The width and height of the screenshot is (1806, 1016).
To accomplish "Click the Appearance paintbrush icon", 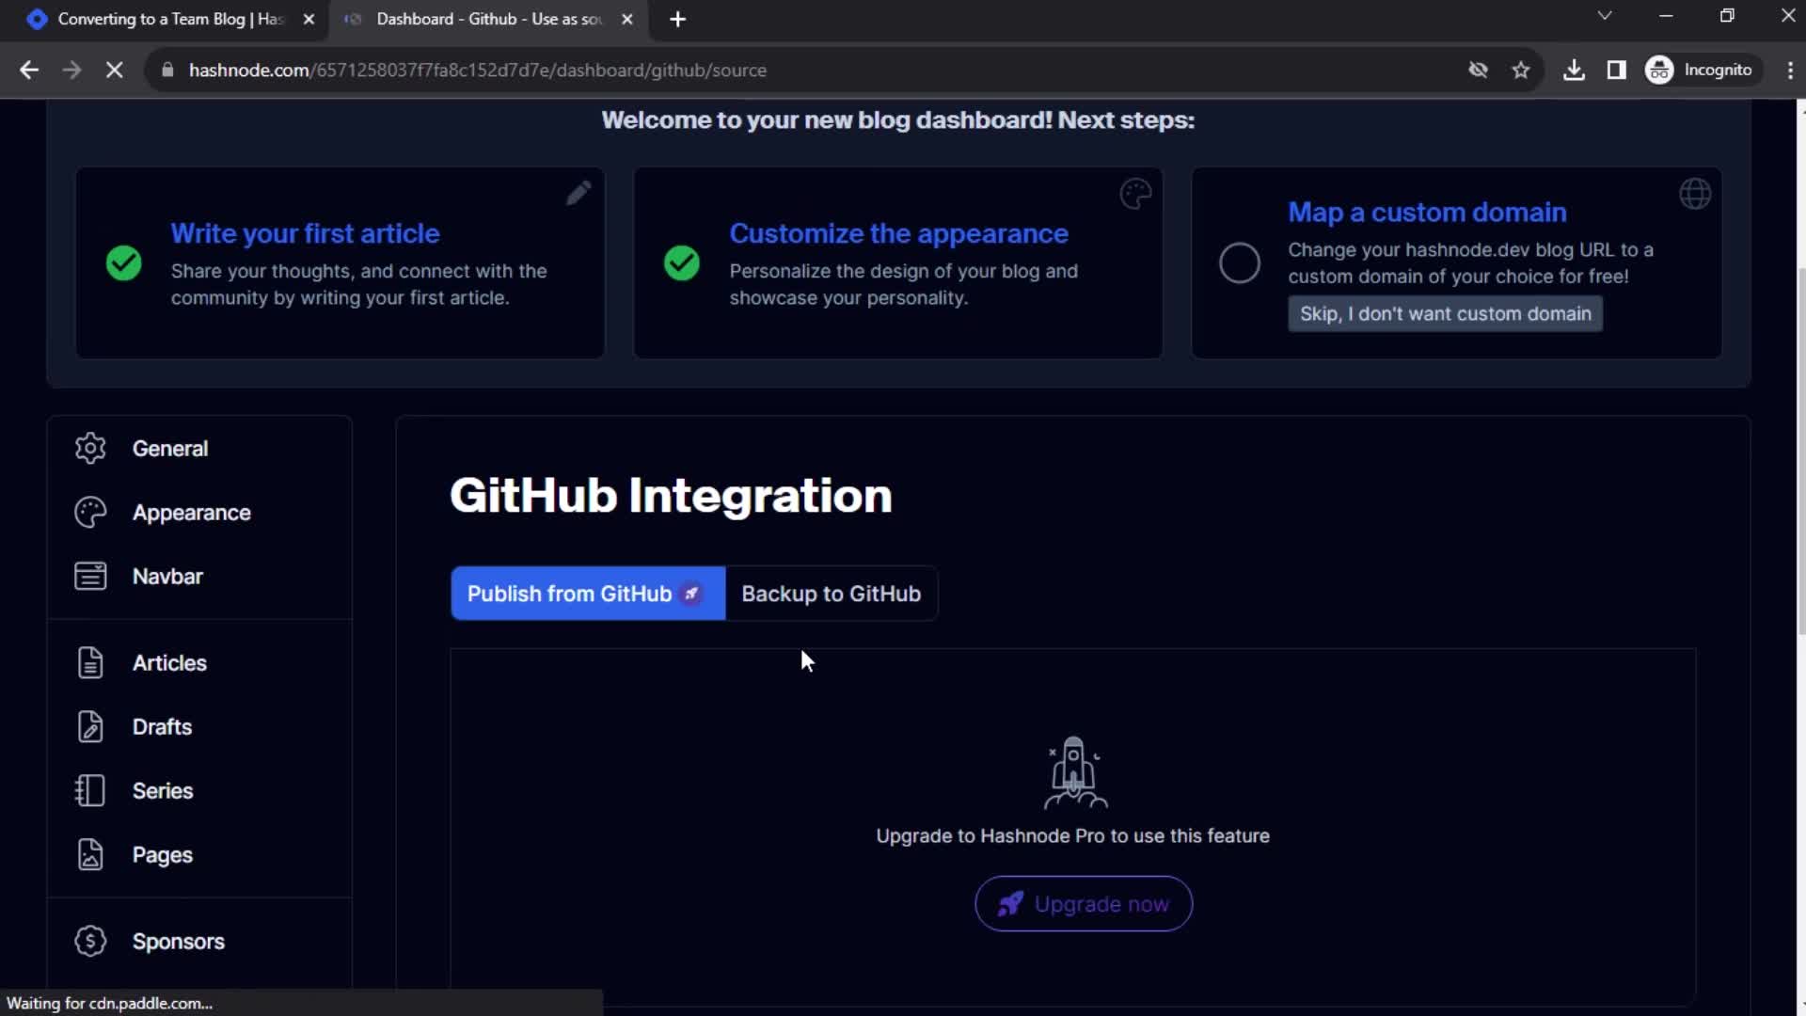I will point(90,513).
